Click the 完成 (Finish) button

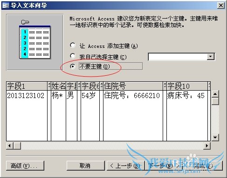pos(204,166)
